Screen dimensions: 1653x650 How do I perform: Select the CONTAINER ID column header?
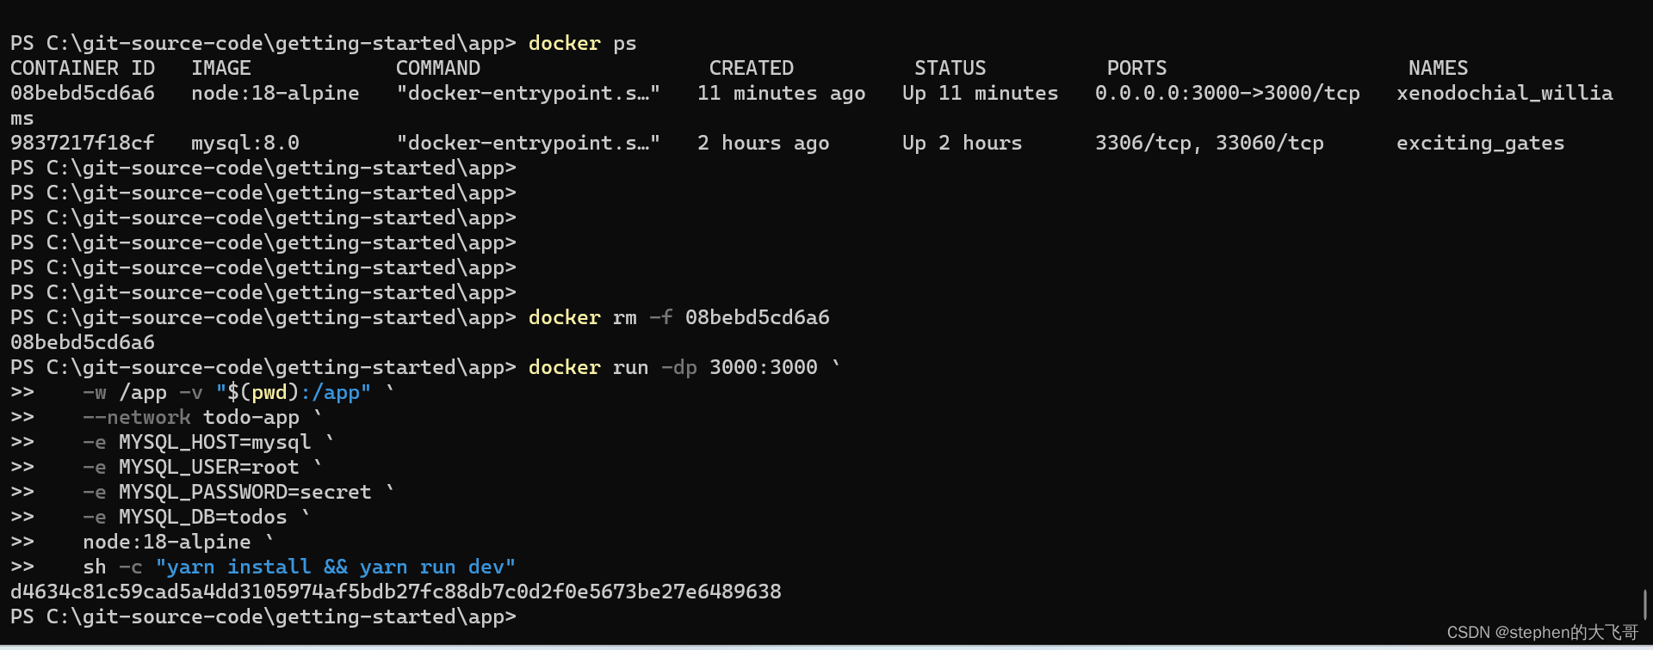coord(83,68)
